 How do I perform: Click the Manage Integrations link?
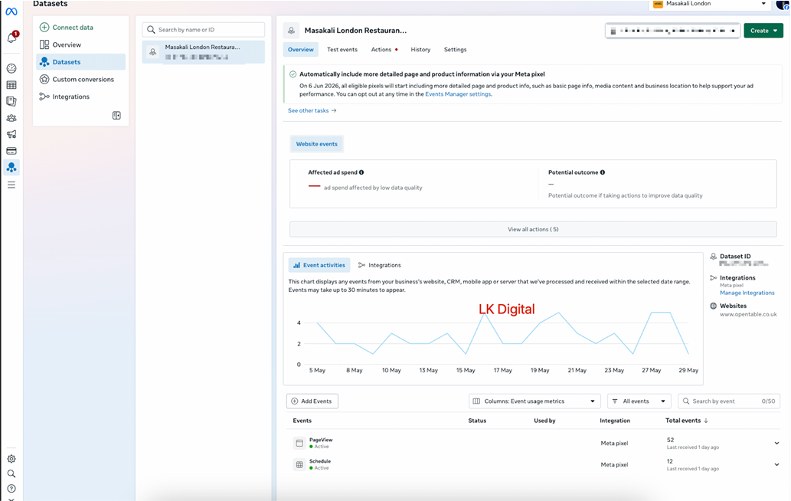tap(747, 293)
